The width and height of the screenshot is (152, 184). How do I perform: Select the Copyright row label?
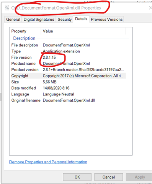coord(20,76)
